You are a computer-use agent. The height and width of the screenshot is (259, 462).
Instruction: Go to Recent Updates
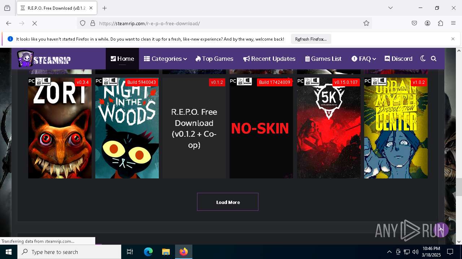coord(269,59)
